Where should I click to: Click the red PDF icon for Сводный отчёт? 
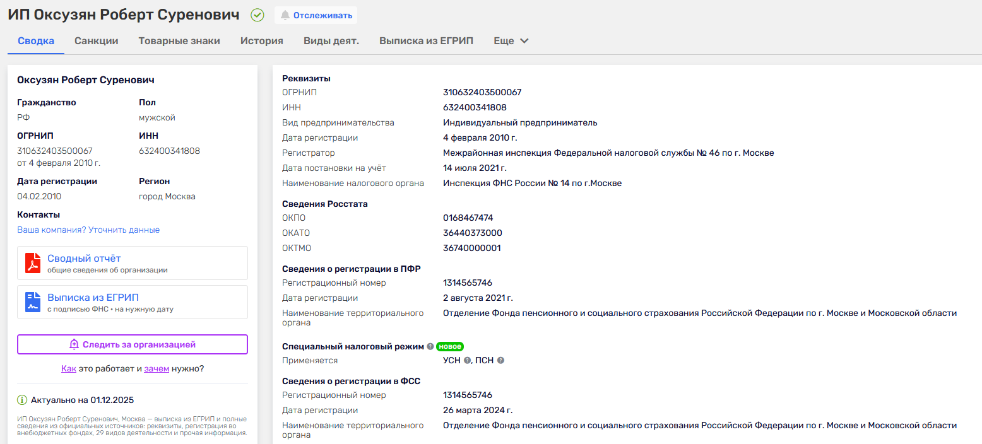tap(33, 263)
